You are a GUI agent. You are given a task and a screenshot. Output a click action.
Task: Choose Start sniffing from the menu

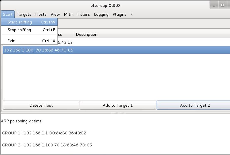pyautogui.click(x=29, y=22)
